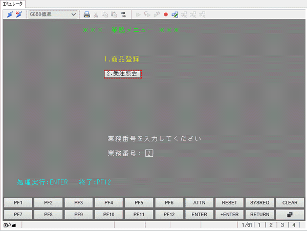The height and width of the screenshot is (231, 307).
Task: Click the connect lightning bolt icon
Action: 10,14
